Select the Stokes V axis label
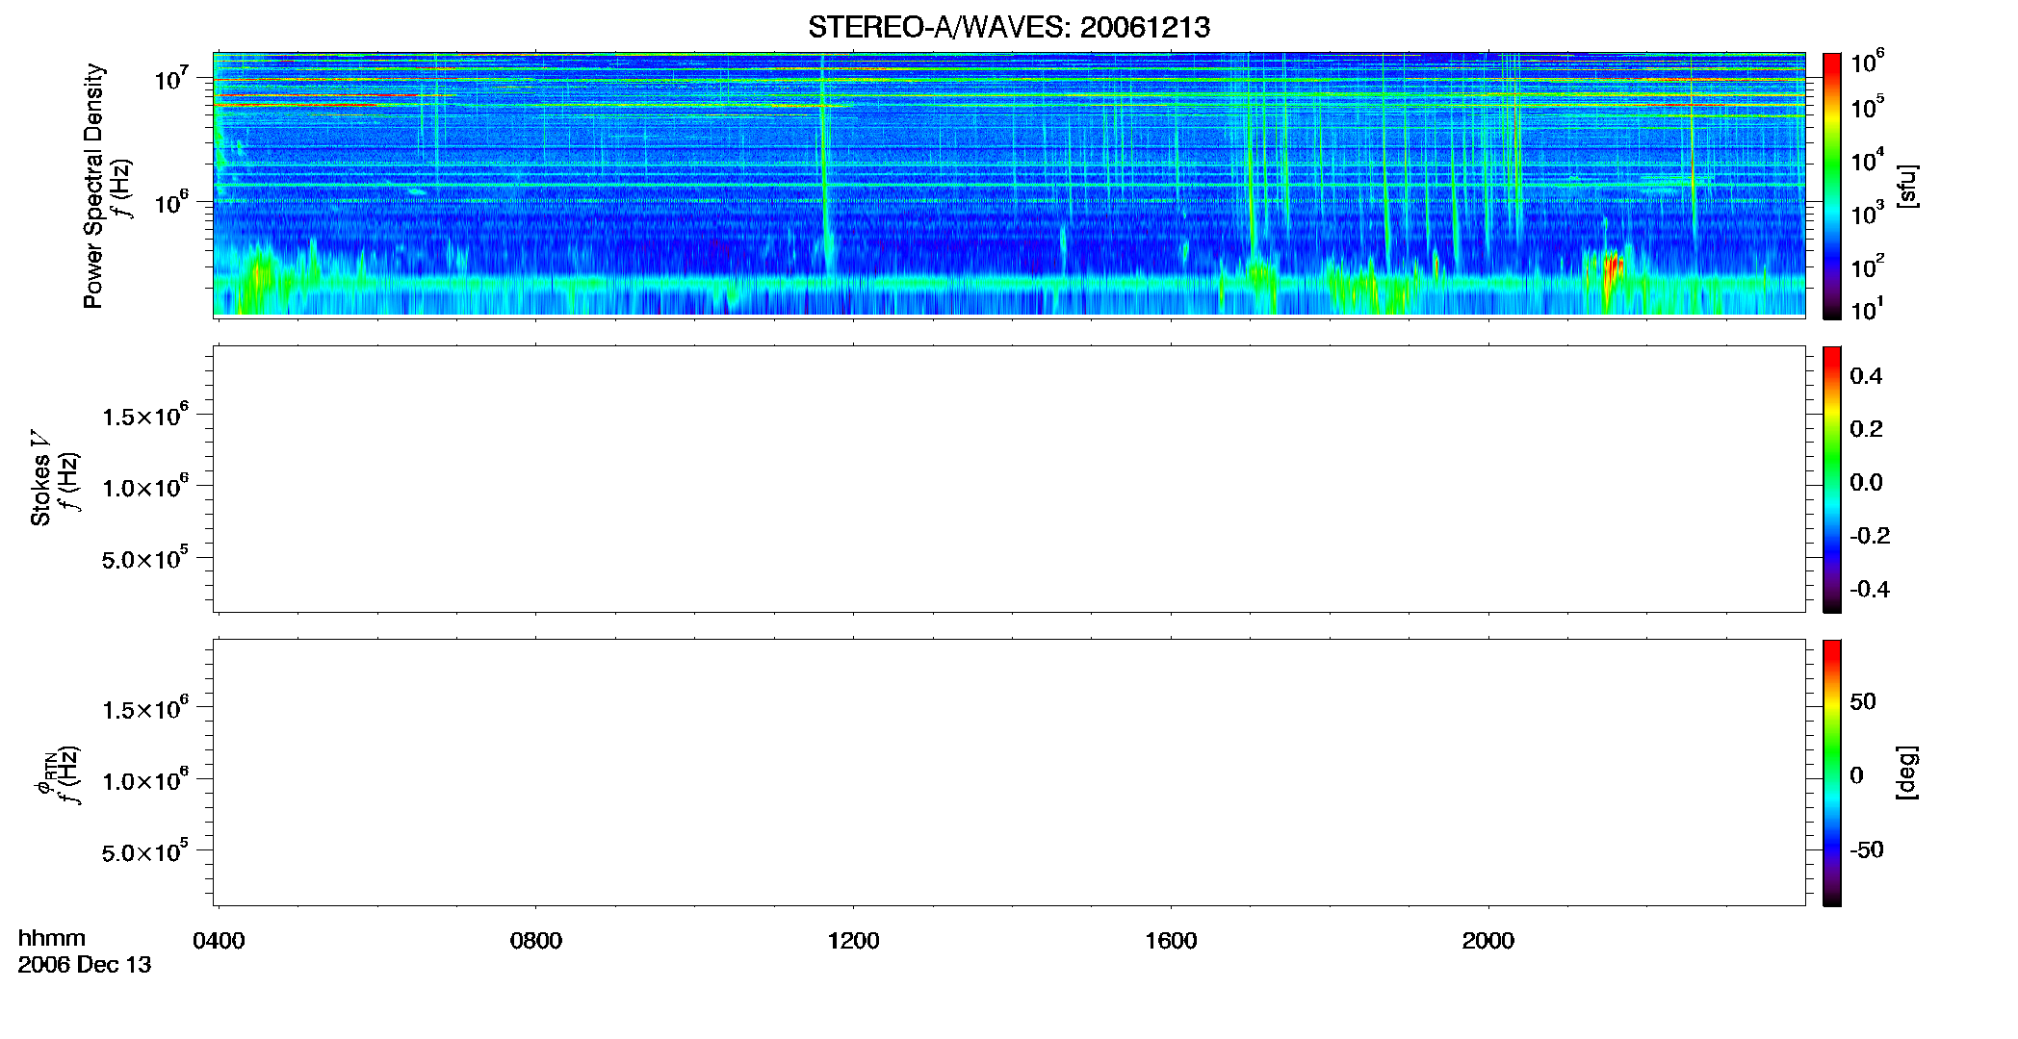Viewport: 2018px width, 1039px height. tap(40, 478)
